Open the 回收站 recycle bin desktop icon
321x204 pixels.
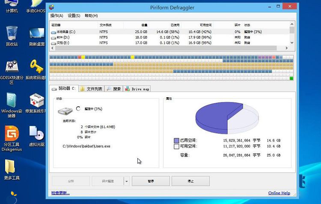(12, 36)
